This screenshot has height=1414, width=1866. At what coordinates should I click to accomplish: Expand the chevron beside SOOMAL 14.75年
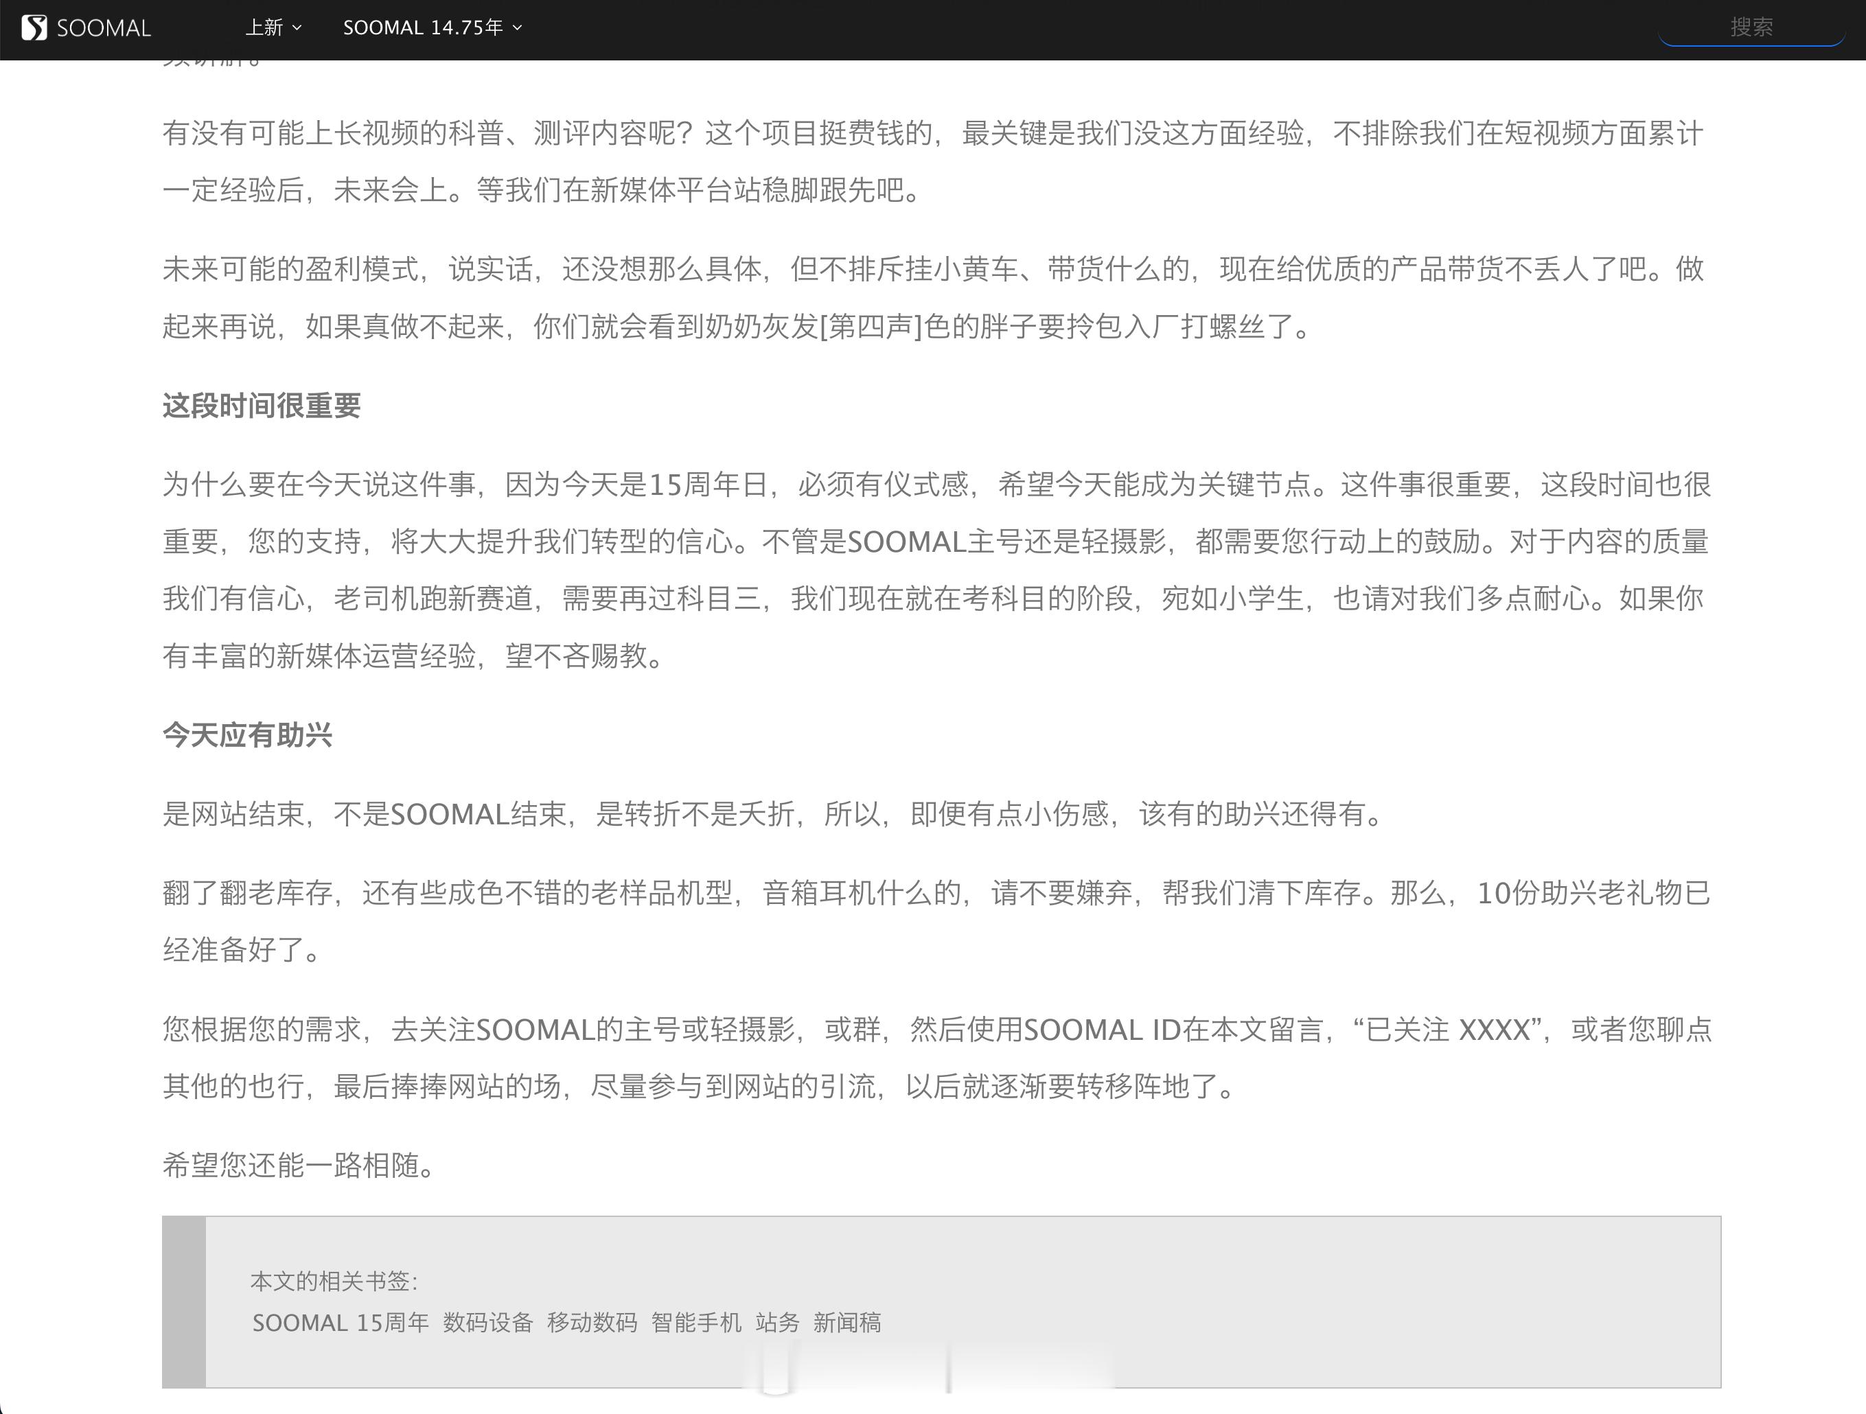point(517,28)
